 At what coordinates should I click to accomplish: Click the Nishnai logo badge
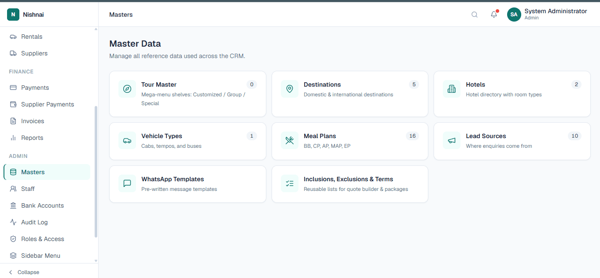[x=13, y=15]
